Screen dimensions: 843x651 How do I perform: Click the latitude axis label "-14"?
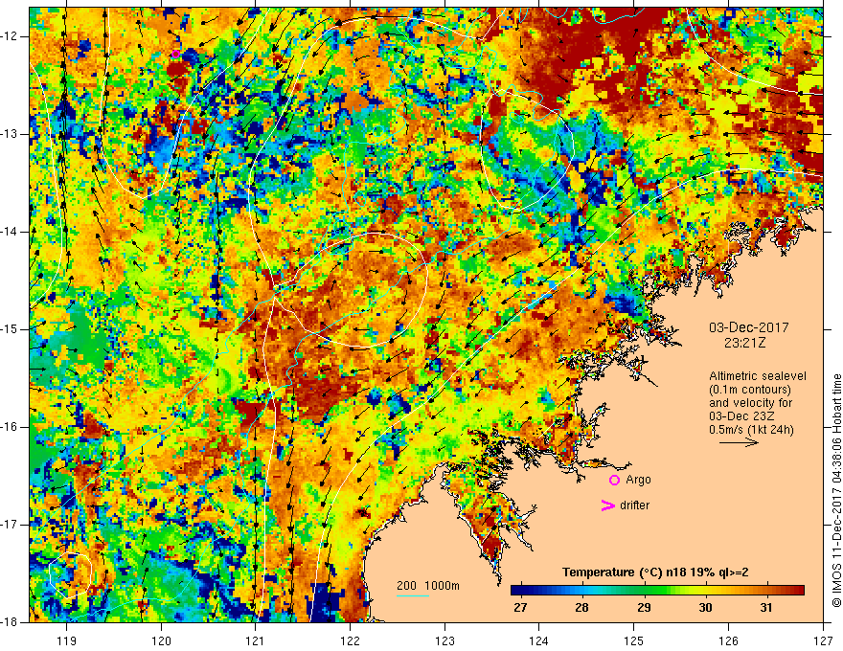pos(10,232)
